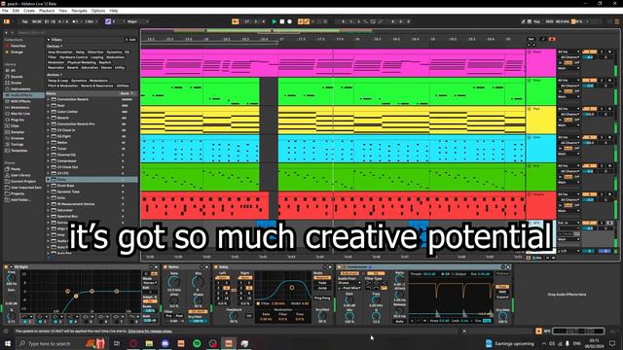Start playback with the green Play button
The image size is (623, 350).
coord(275,21)
